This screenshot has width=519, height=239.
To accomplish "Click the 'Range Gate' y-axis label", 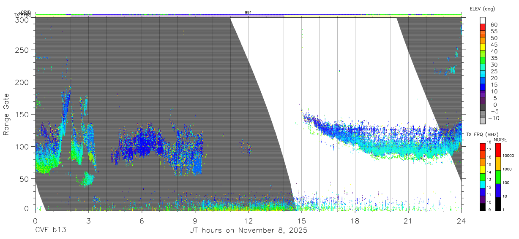I will click(x=6, y=114).
